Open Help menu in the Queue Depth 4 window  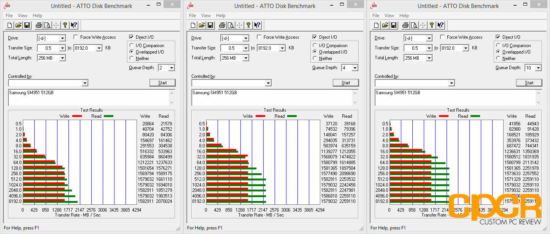pyautogui.click(x=221, y=16)
